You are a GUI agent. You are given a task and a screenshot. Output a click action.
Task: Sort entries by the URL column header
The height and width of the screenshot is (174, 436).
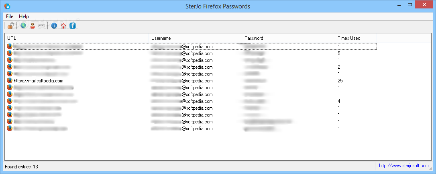click(76, 38)
